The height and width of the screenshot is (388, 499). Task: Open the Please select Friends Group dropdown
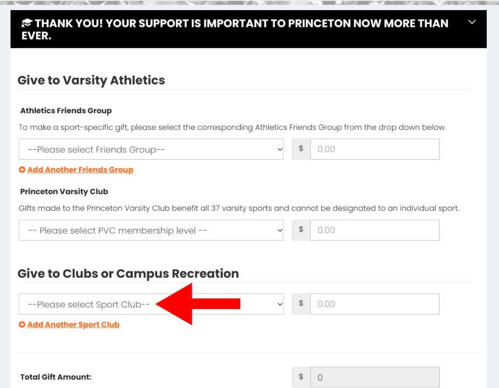151,149
